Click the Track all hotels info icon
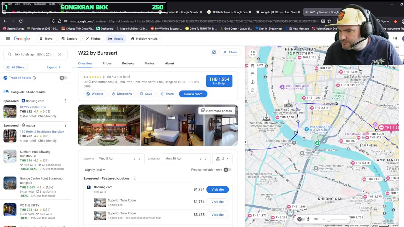This screenshot has width=404, height=227. pyautogui.click(x=34, y=78)
